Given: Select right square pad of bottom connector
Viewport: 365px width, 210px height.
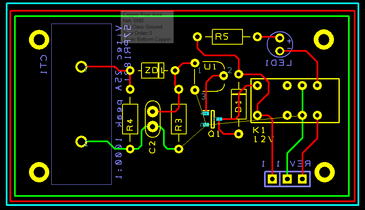Looking at the screenshot, I should click(302, 179).
